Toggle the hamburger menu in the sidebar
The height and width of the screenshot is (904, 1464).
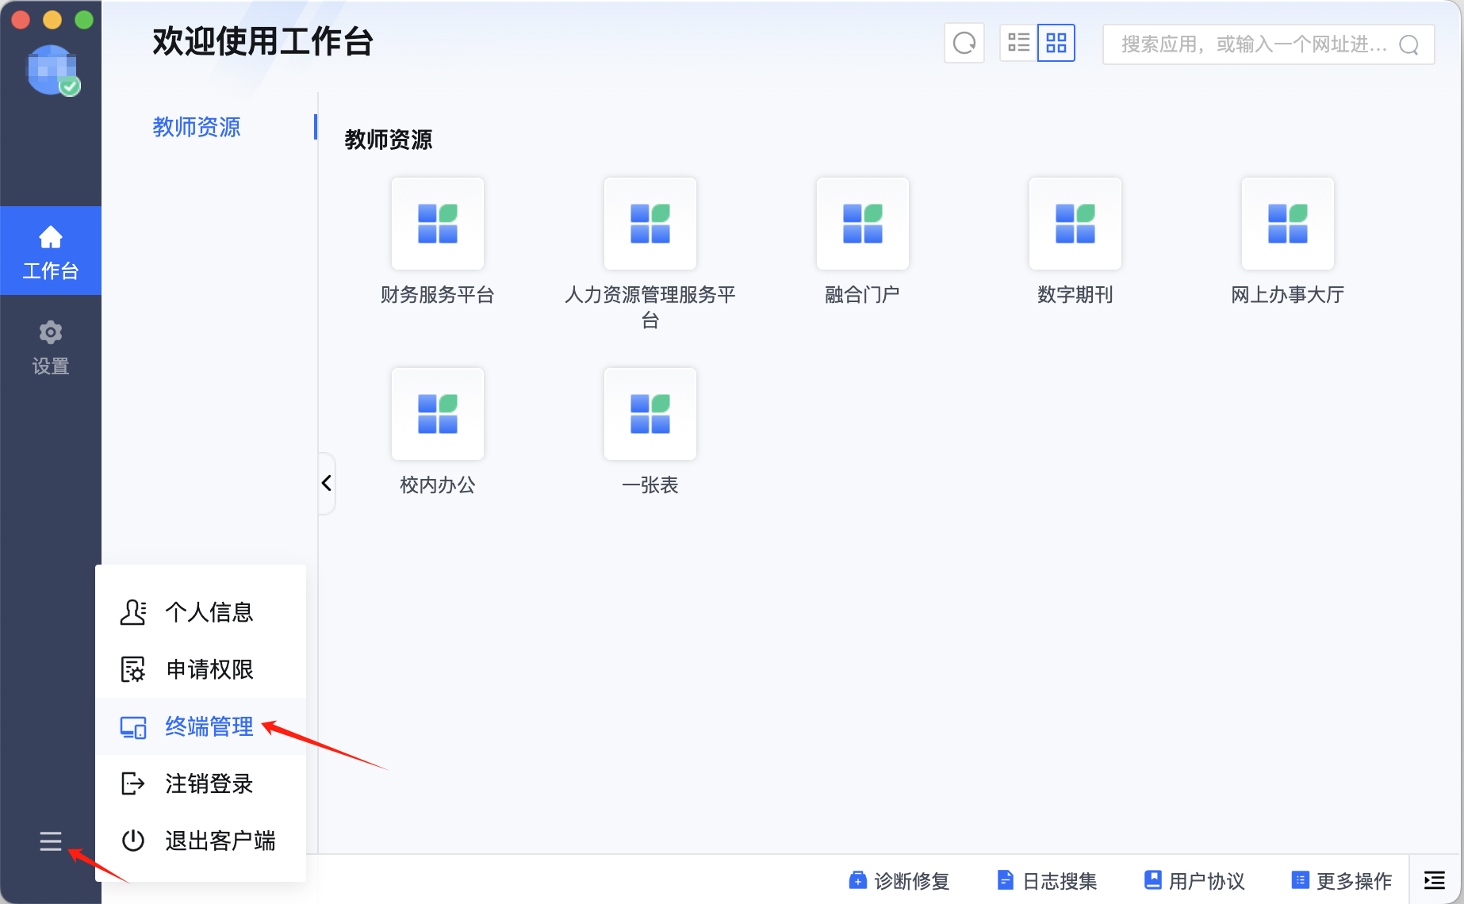pos(51,841)
